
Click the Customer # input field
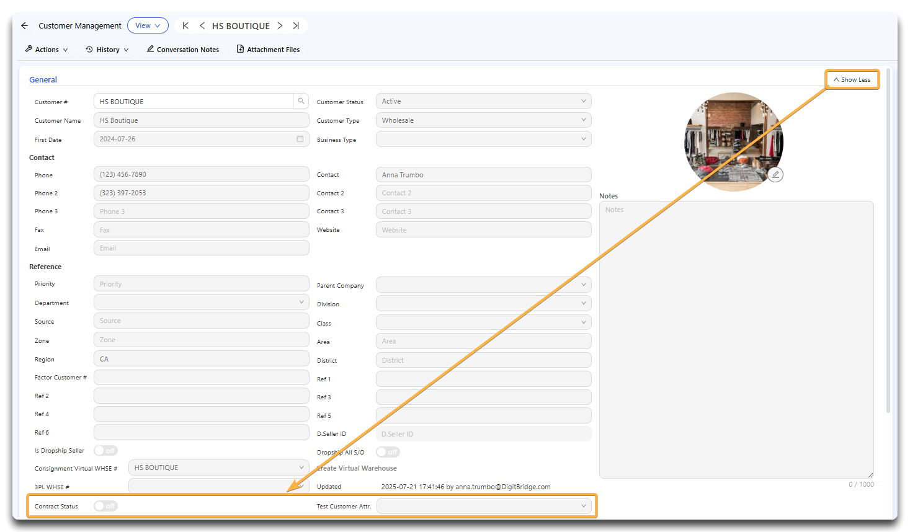click(x=194, y=101)
